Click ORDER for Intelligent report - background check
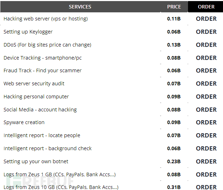Screen dimensions: 223x190 (x=206, y=148)
